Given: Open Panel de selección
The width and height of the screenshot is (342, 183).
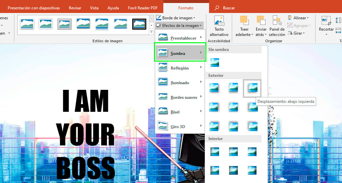Looking at the screenshot, I should [x=277, y=26].
